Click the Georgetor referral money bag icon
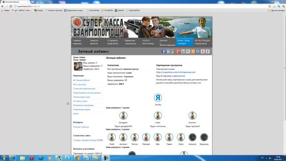 (x=123, y=115)
